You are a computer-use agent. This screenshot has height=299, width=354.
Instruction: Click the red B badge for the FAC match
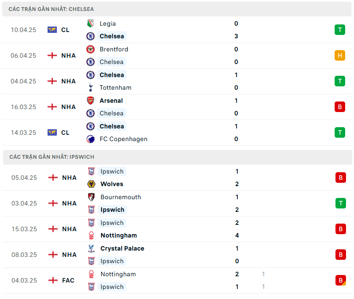coord(341,280)
